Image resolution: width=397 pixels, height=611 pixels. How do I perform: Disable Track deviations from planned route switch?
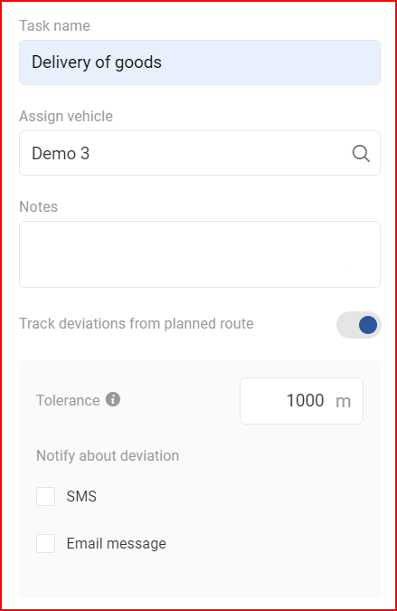tap(359, 325)
